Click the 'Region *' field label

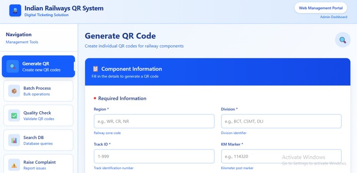(x=101, y=109)
